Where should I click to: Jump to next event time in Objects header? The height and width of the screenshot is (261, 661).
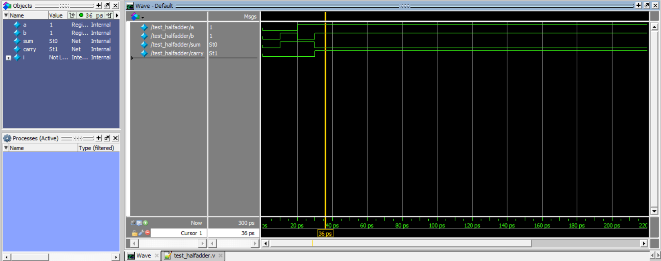coord(109,15)
